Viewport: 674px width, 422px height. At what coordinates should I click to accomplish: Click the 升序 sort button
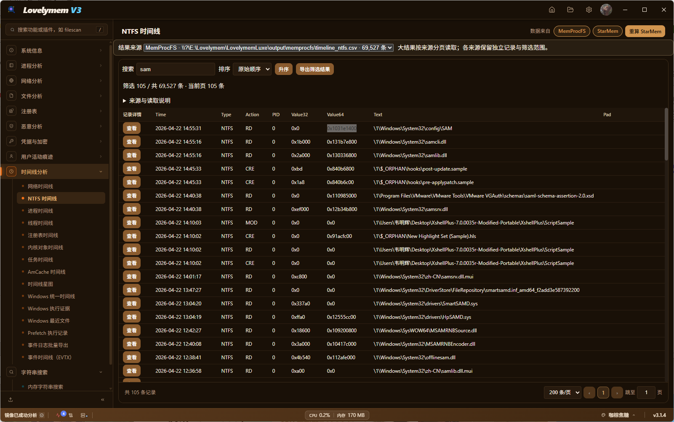tap(284, 69)
